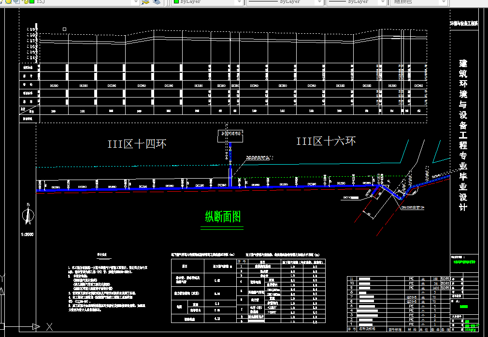
Task: Expand the lineweight ByLayer dropdown
Action: point(383,2)
